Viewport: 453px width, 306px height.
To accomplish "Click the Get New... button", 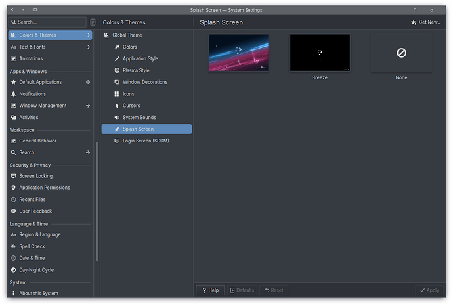I will (x=425, y=22).
